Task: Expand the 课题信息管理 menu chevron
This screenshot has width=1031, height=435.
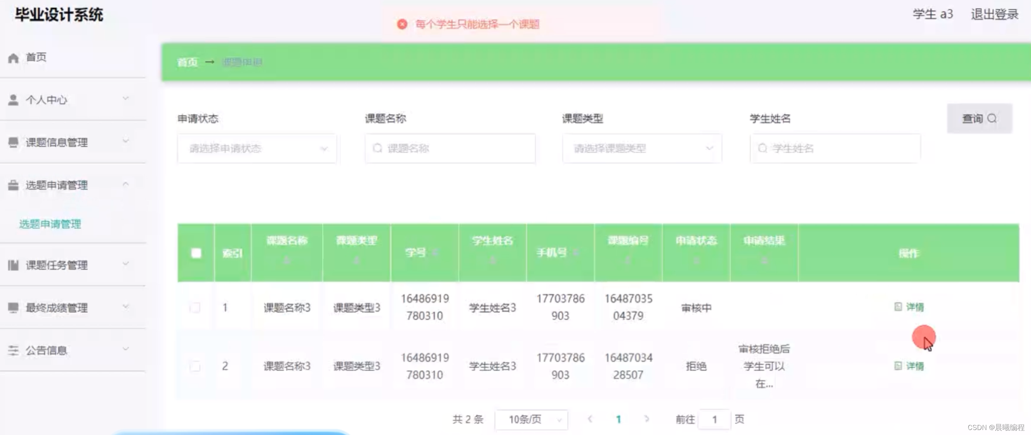Action: click(126, 141)
